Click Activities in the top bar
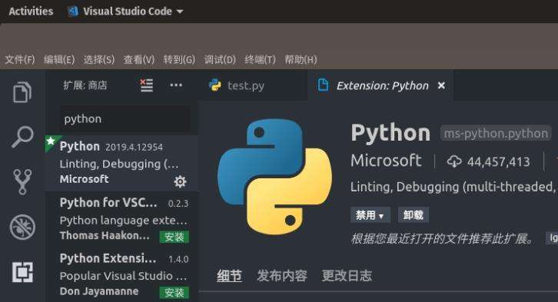The image size is (558, 302). point(31,12)
